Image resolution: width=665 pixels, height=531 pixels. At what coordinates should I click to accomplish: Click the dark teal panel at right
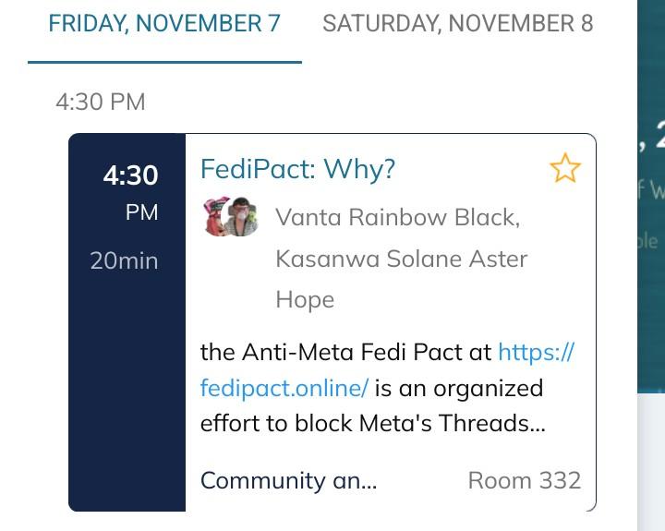[x=650, y=185]
